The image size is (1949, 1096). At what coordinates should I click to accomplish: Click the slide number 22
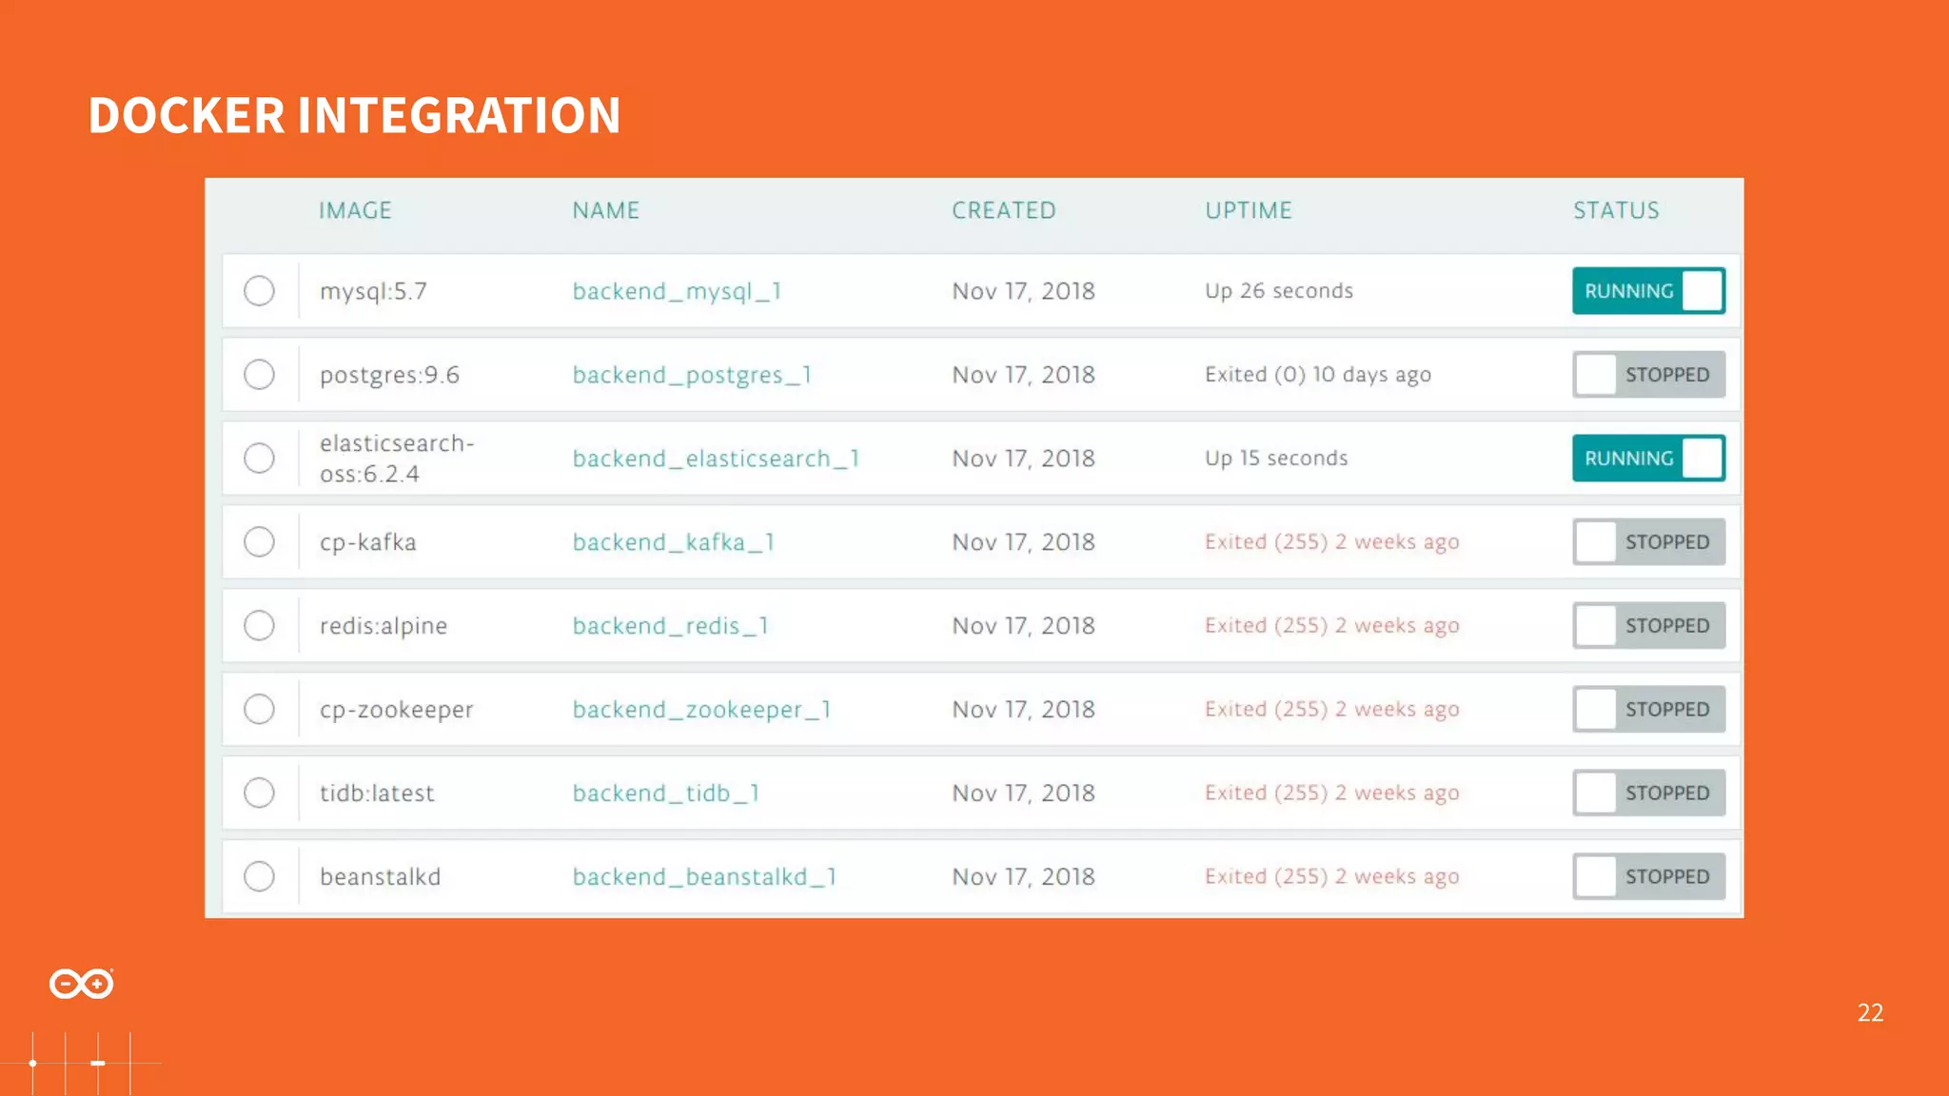[x=1870, y=1012]
